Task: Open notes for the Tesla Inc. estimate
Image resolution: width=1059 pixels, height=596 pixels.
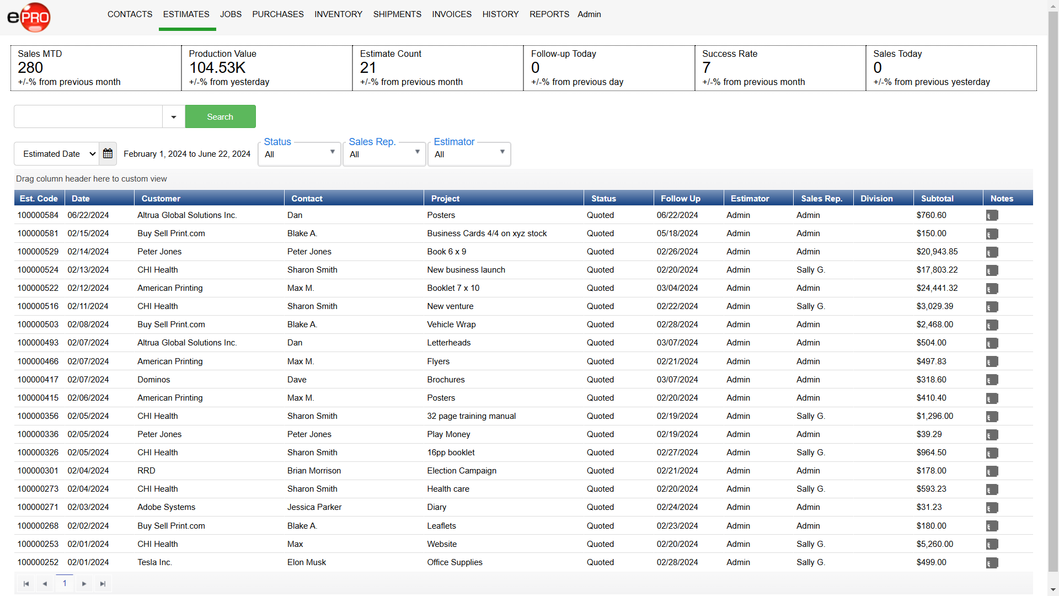Action: 992,563
